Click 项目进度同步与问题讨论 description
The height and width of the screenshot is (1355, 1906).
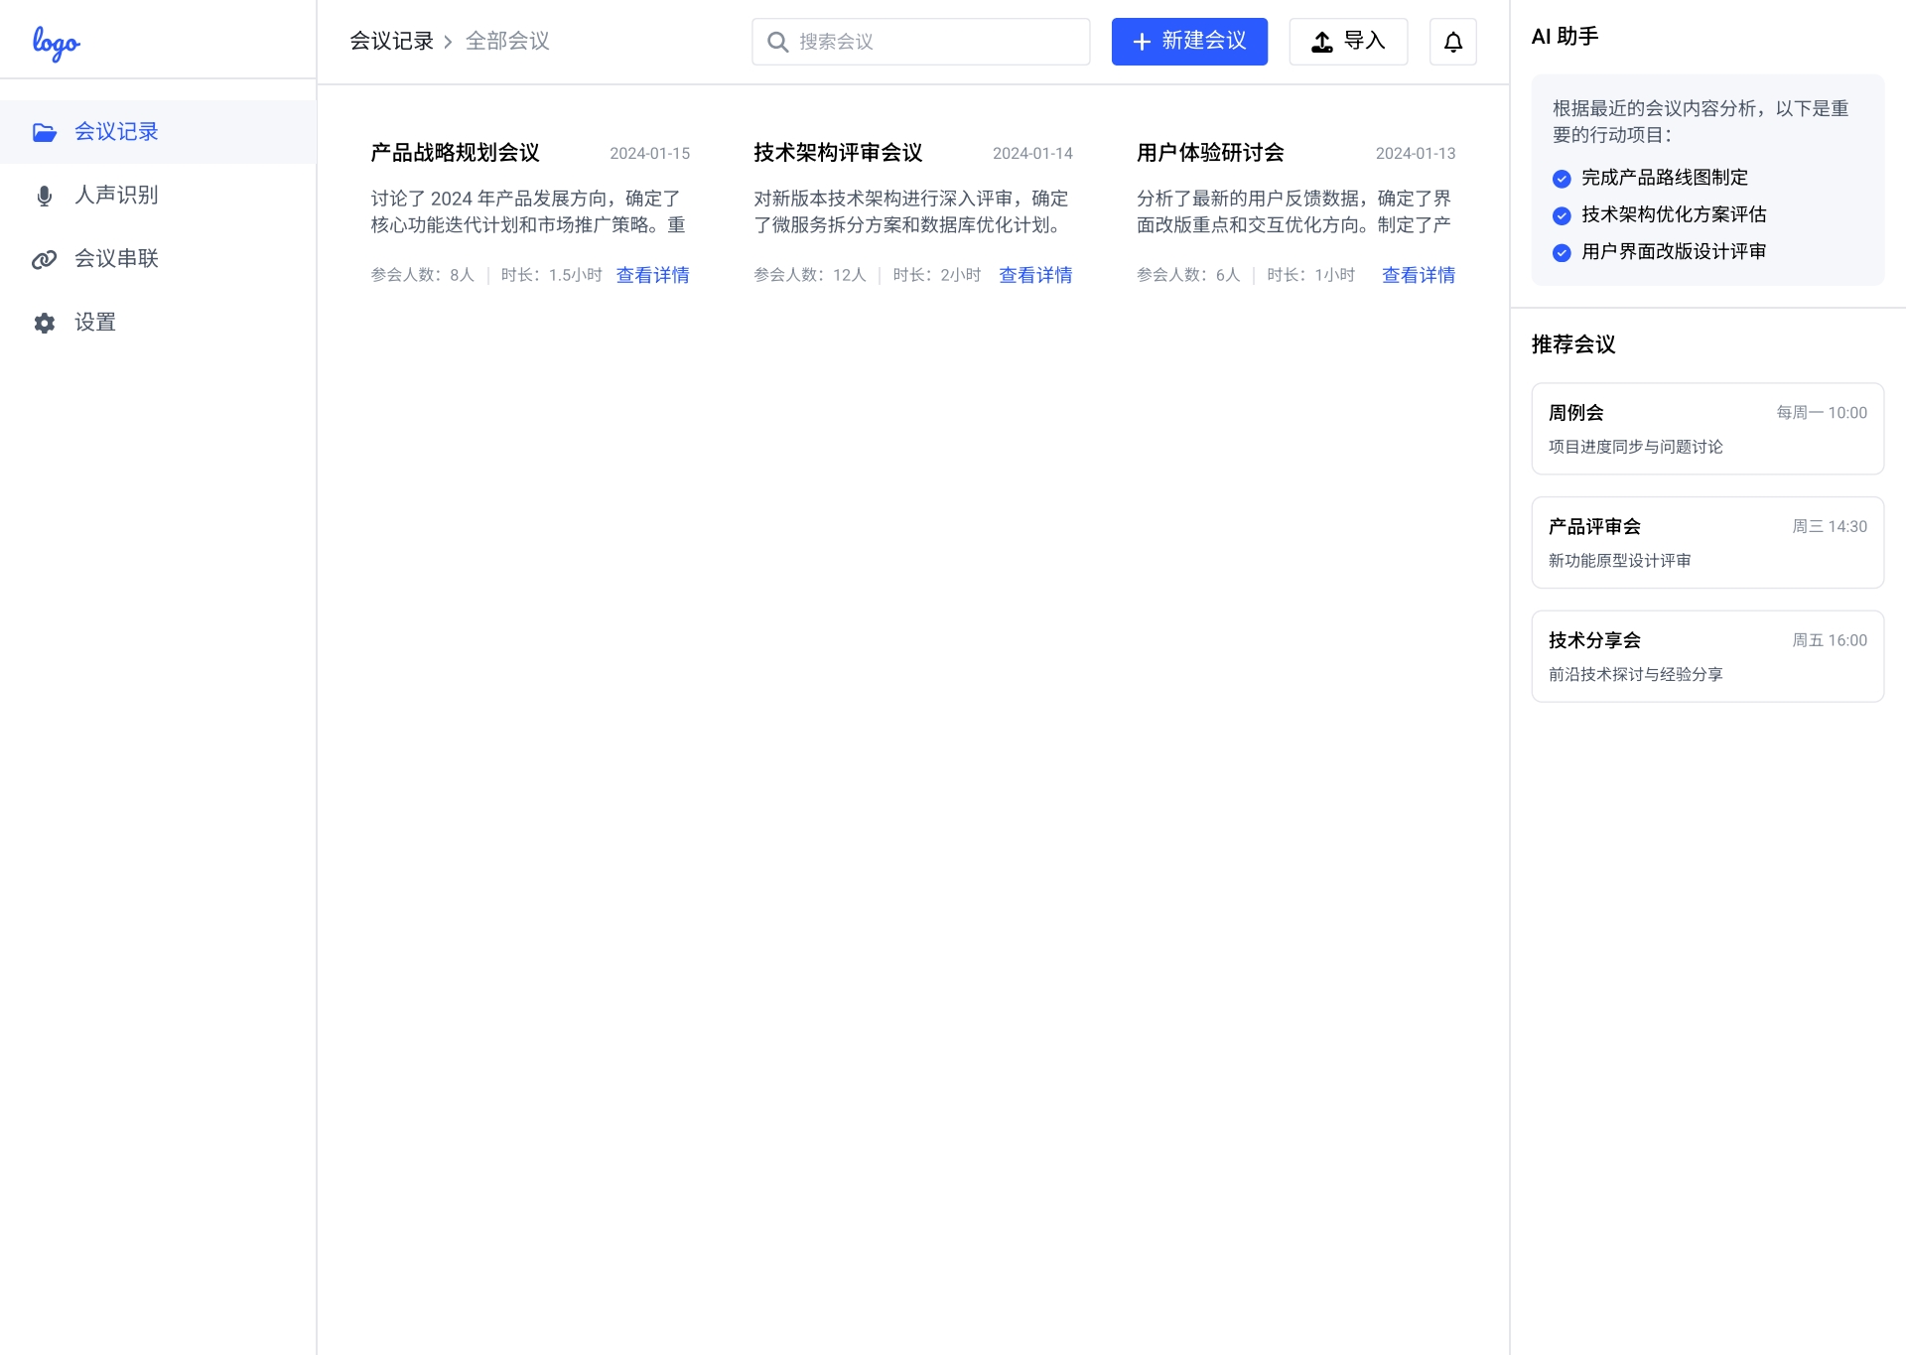tap(1636, 448)
